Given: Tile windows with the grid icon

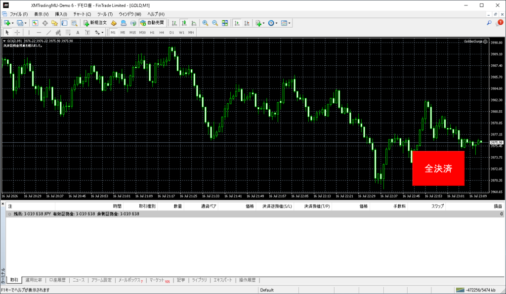Looking at the screenshot, I should [225, 23].
